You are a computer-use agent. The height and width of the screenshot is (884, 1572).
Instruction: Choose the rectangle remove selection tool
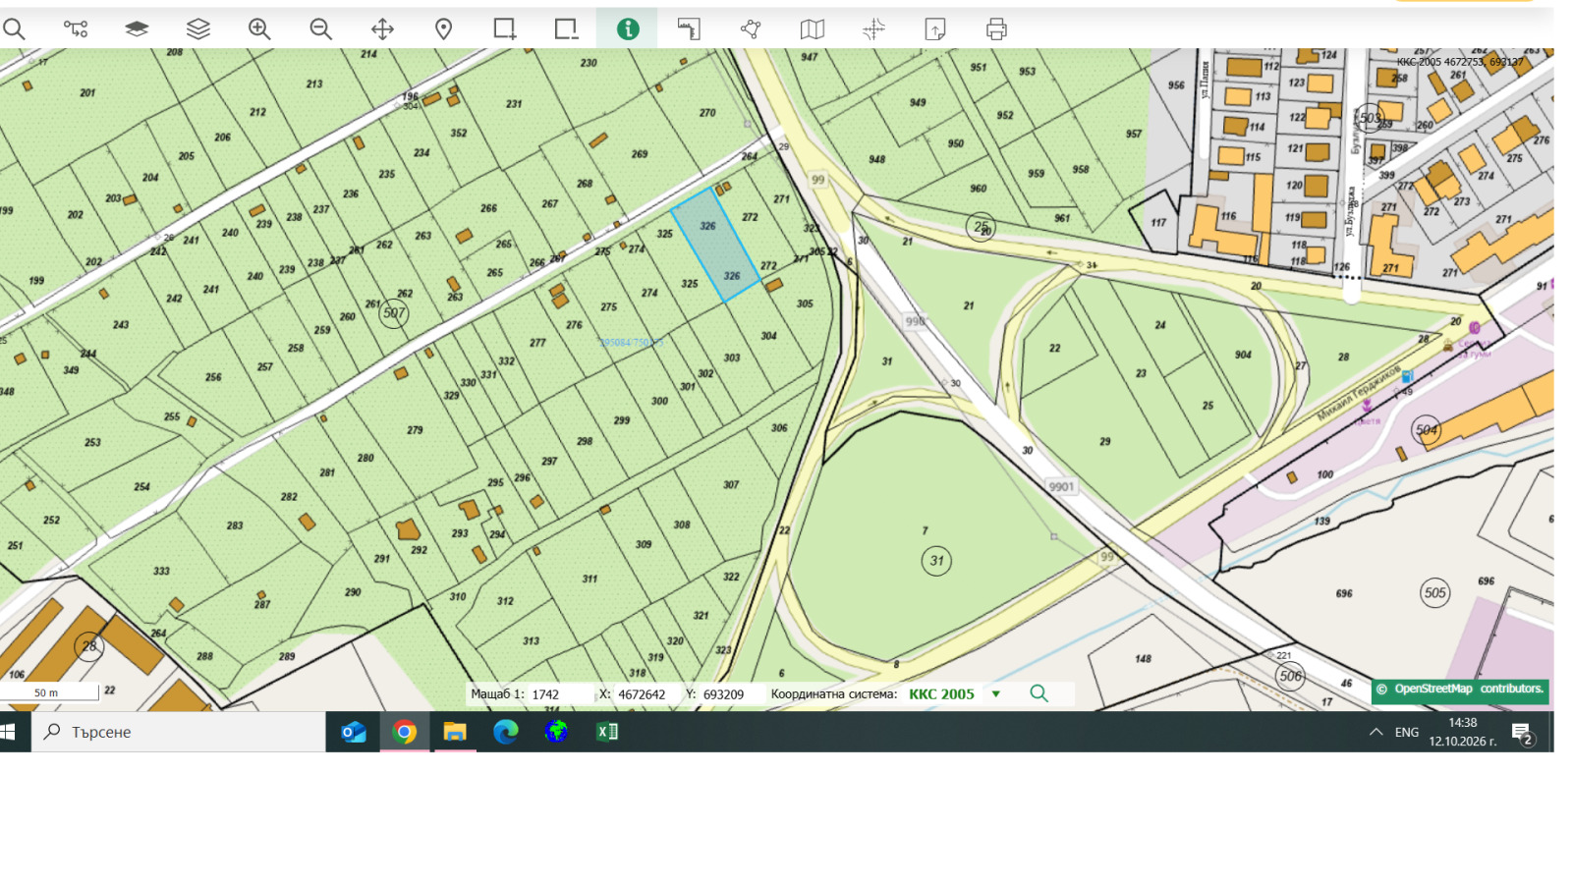tap(566, 29)
